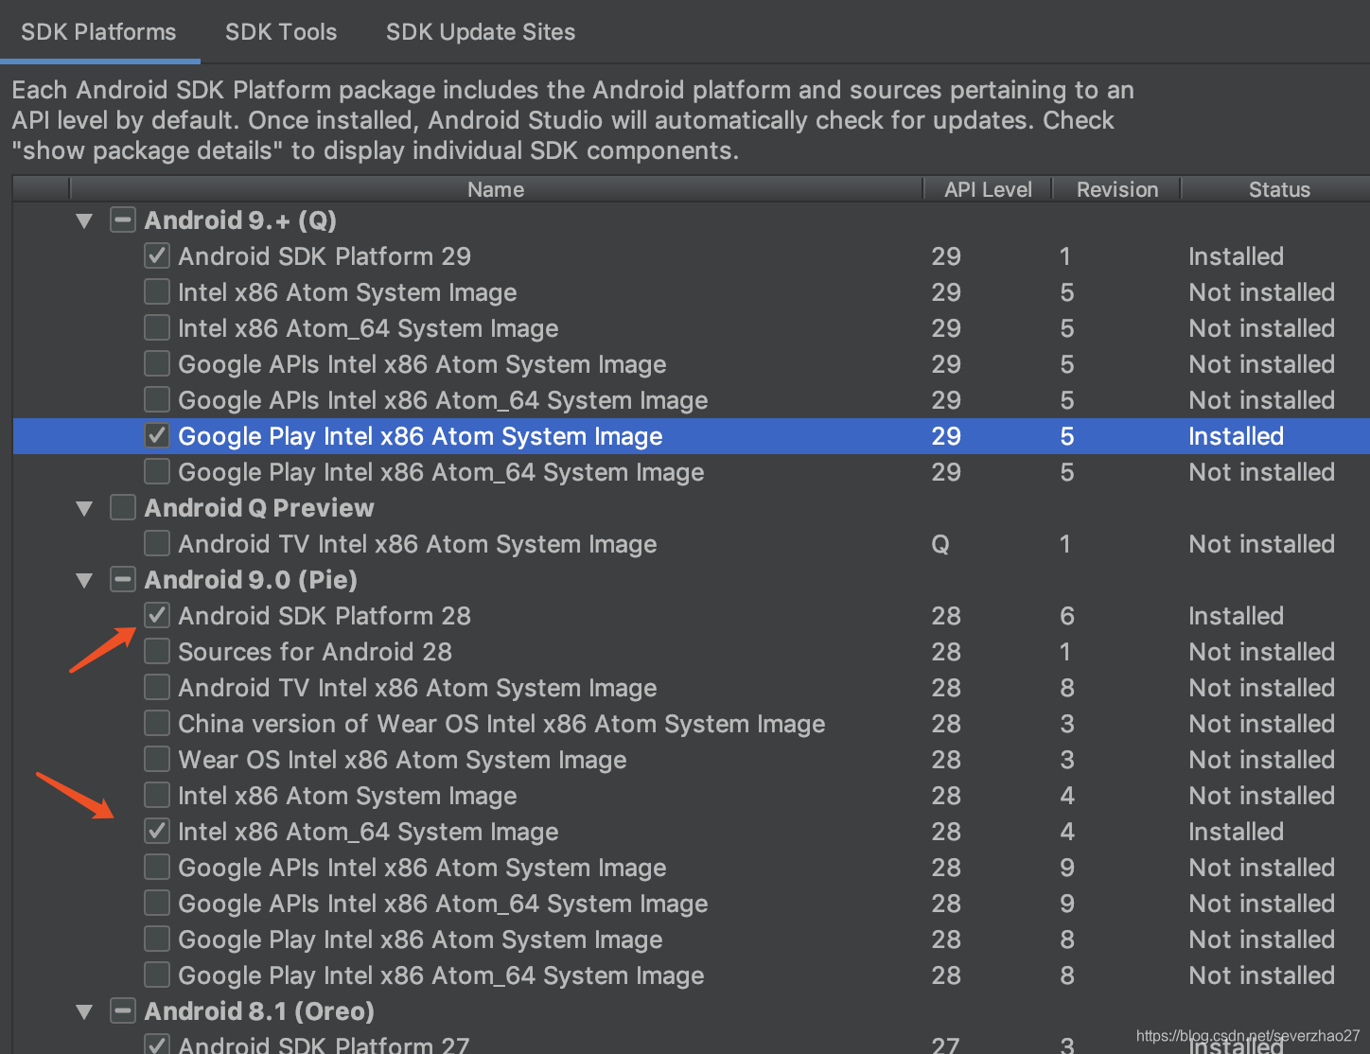
Task: Uncheck Android SDK Platform 28
Action: [x=157, y=616]
